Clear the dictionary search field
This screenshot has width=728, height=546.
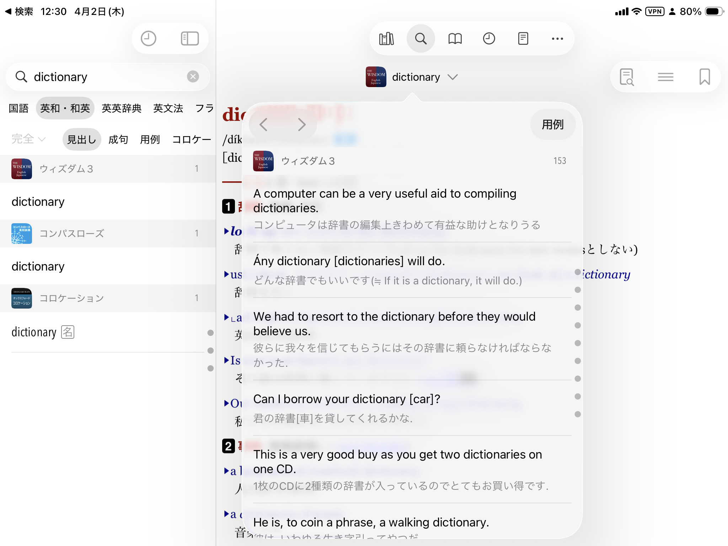coord(193,77)
